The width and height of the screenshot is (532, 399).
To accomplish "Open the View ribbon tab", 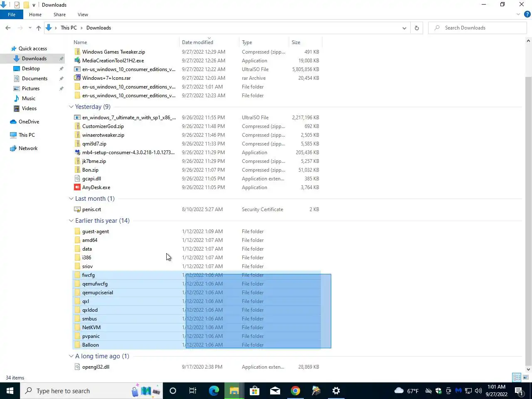I will coord(83,15).
